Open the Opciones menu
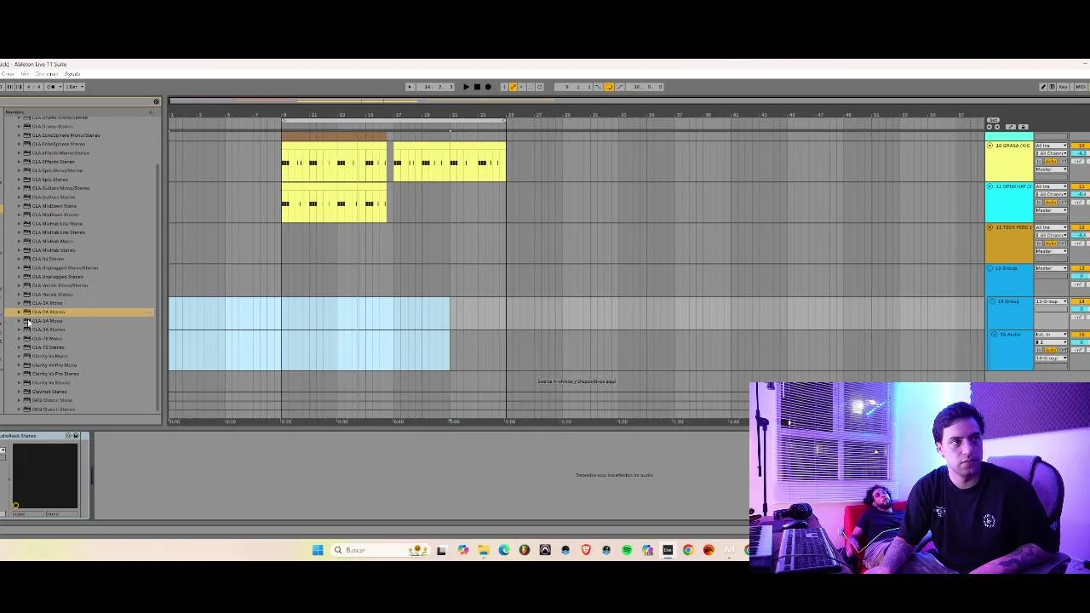The image size is (1090, 613). tap(47, 74)
